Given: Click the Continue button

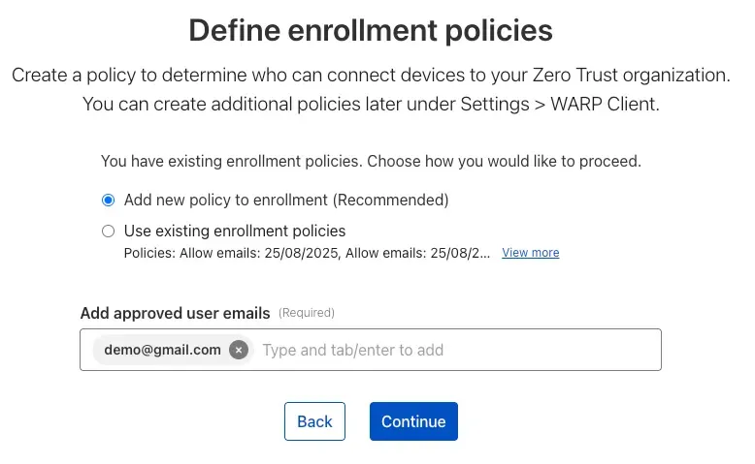Looking at the screenshot, I should click(x=413, y=421).
